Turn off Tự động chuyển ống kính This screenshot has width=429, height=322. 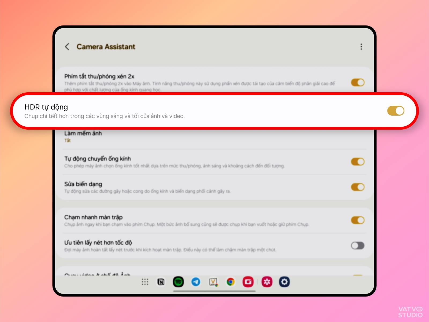click(358, 162)
